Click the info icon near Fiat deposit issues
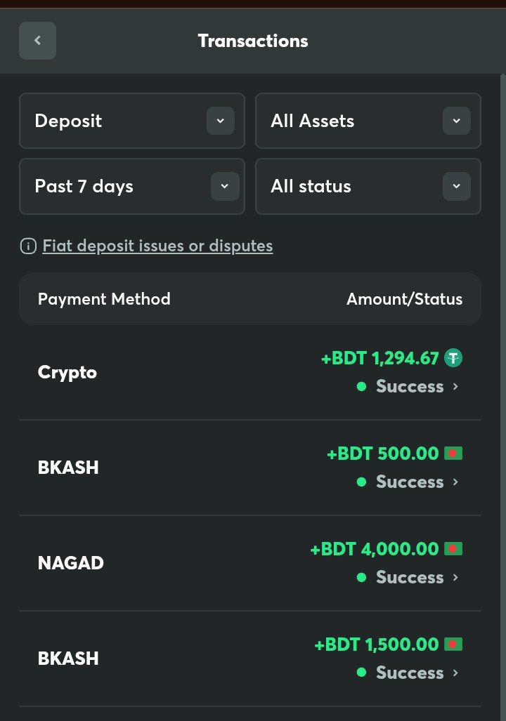The height and width of the screenshot is (721, 506). tap(28, 246)
